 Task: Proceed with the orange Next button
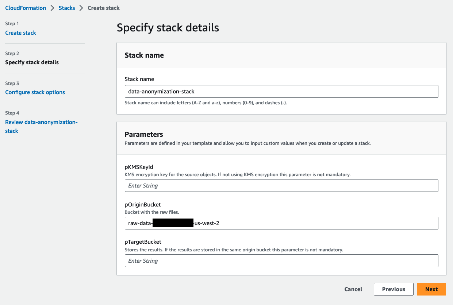coord(431,289)
